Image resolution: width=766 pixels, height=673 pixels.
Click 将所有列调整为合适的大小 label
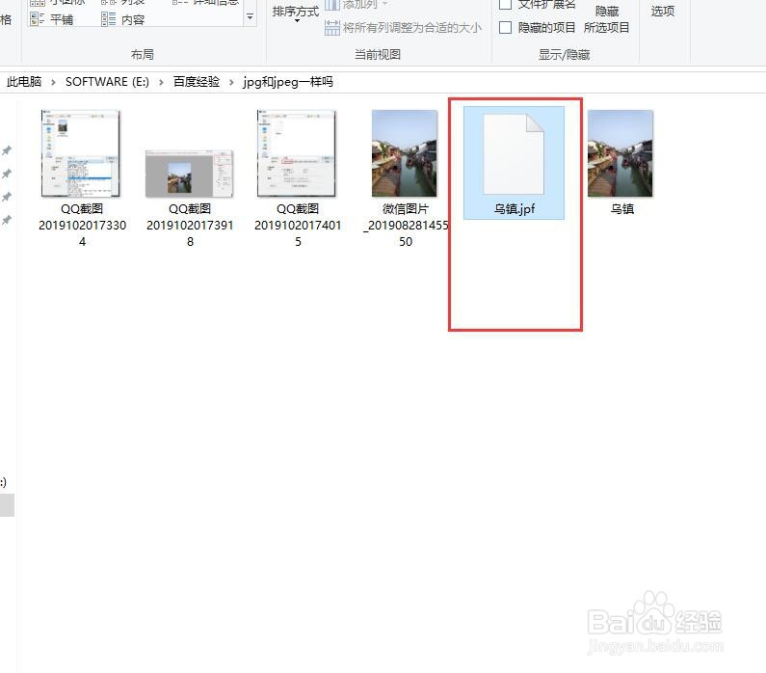(x=411, y=28)
